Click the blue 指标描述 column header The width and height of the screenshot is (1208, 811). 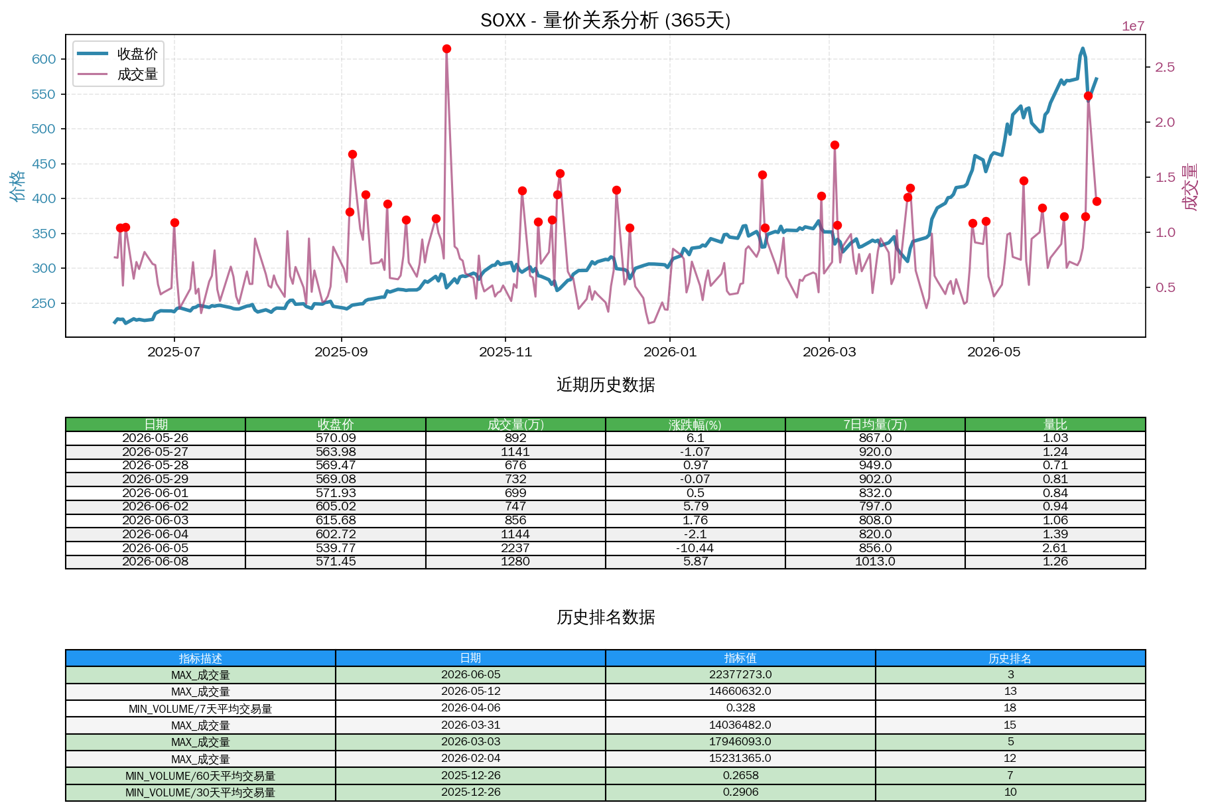[200, 658]
